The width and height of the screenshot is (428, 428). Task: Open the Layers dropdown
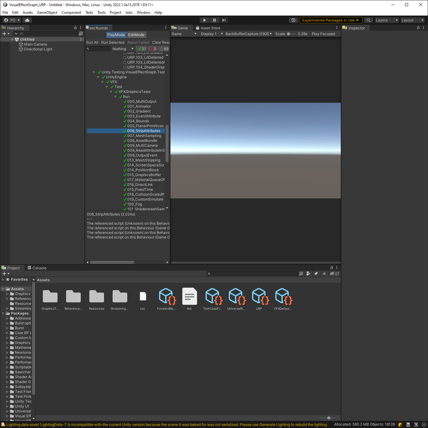coord(387,20)
